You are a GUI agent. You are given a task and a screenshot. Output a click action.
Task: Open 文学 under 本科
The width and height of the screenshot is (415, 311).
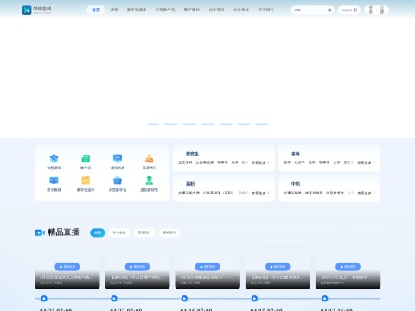point(336,162)
